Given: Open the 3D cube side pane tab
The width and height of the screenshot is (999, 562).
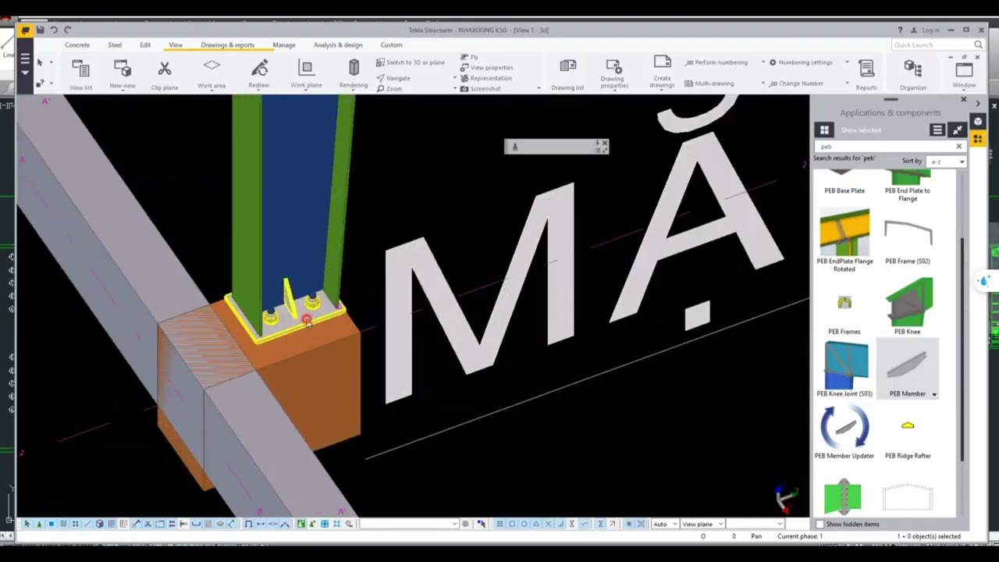Looking at the screenshot, I should click(x=978, y=121).
